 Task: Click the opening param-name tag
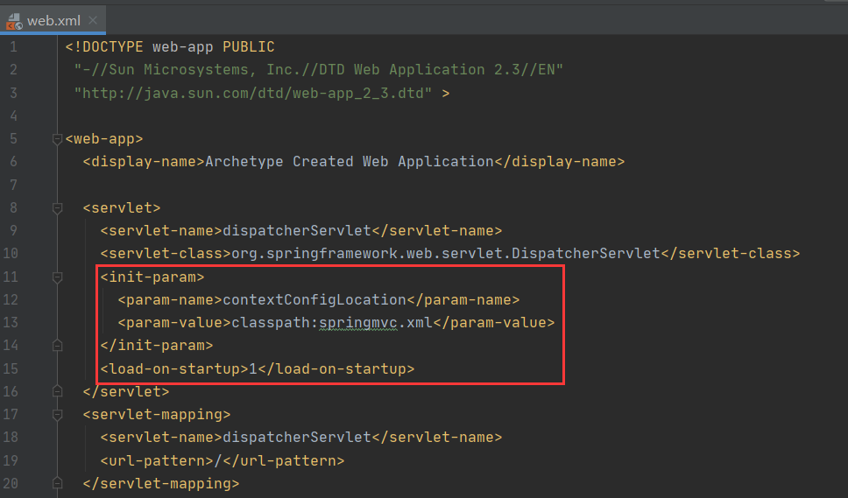[170, 300]
